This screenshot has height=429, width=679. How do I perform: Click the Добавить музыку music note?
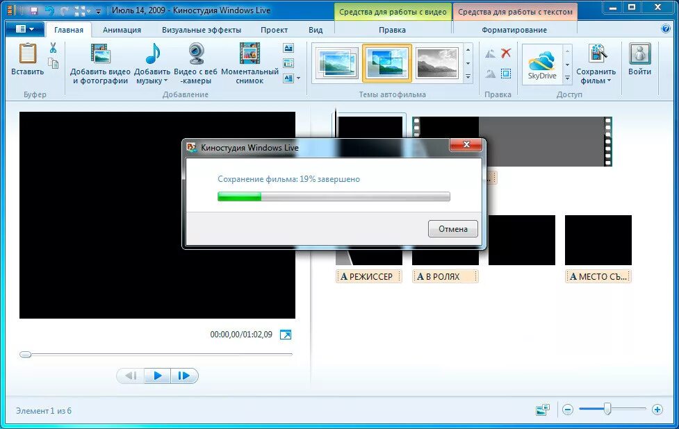(152, 53)
